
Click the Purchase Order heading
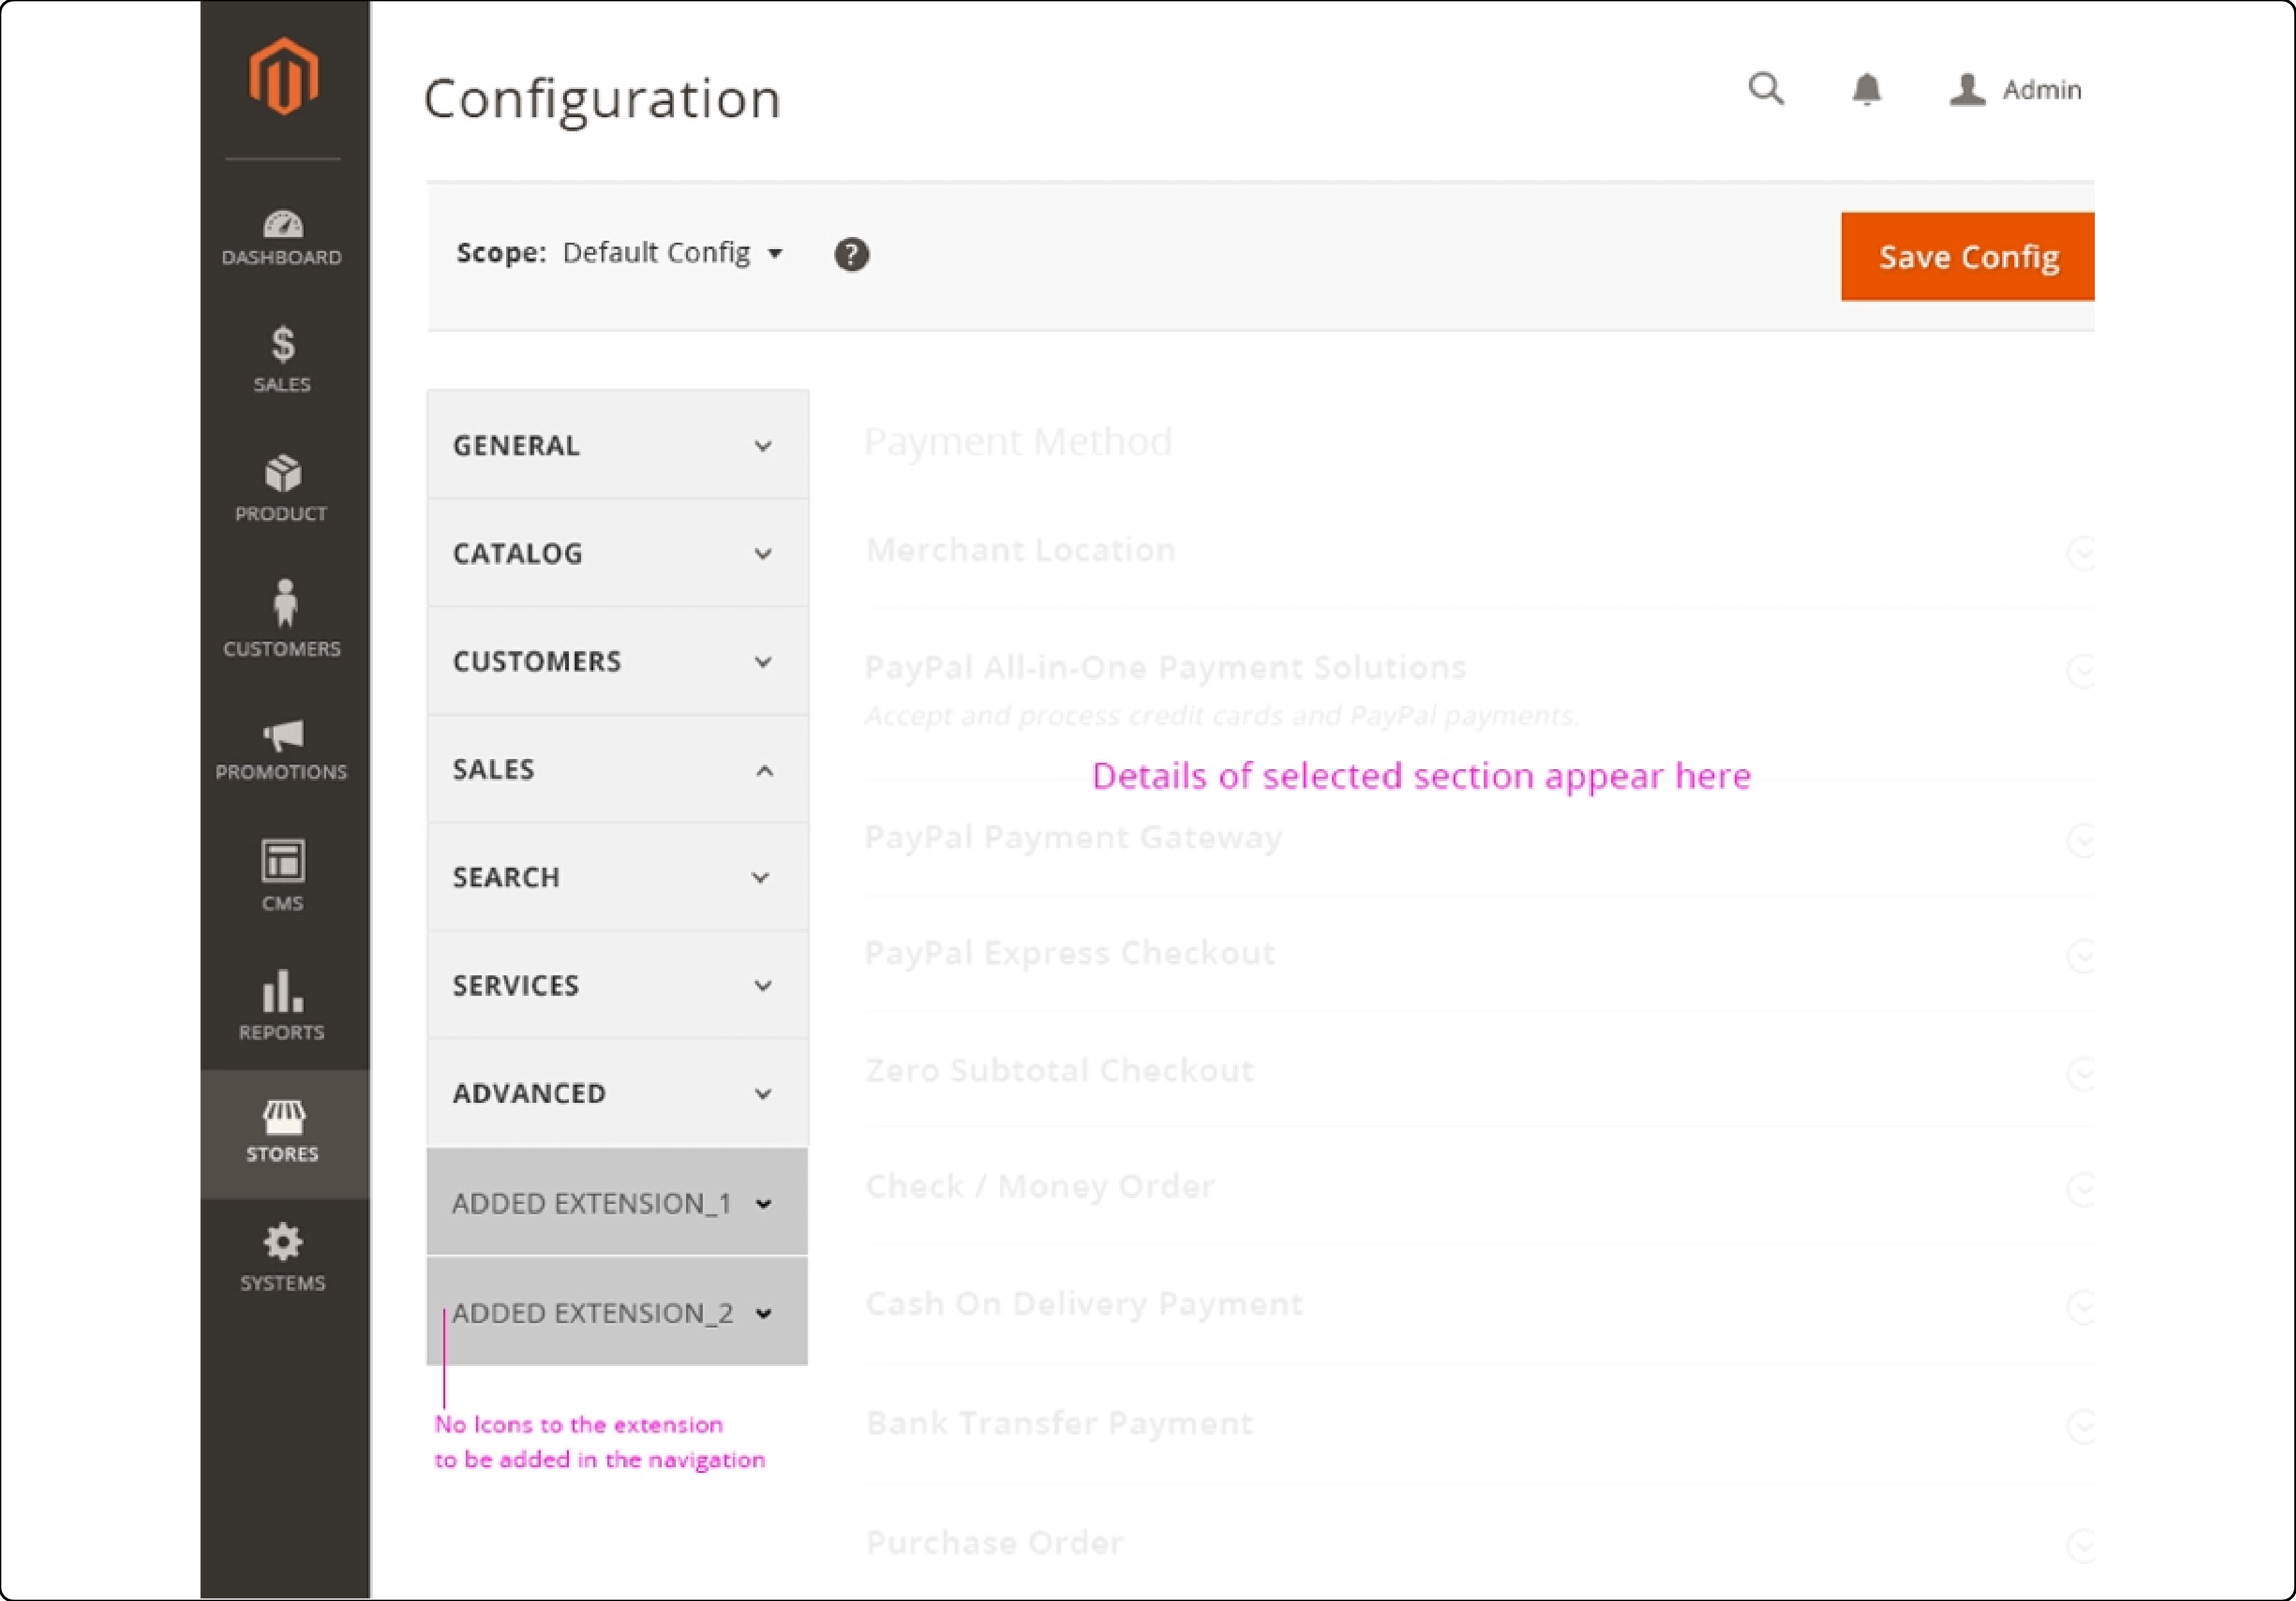click(994, 1543)
